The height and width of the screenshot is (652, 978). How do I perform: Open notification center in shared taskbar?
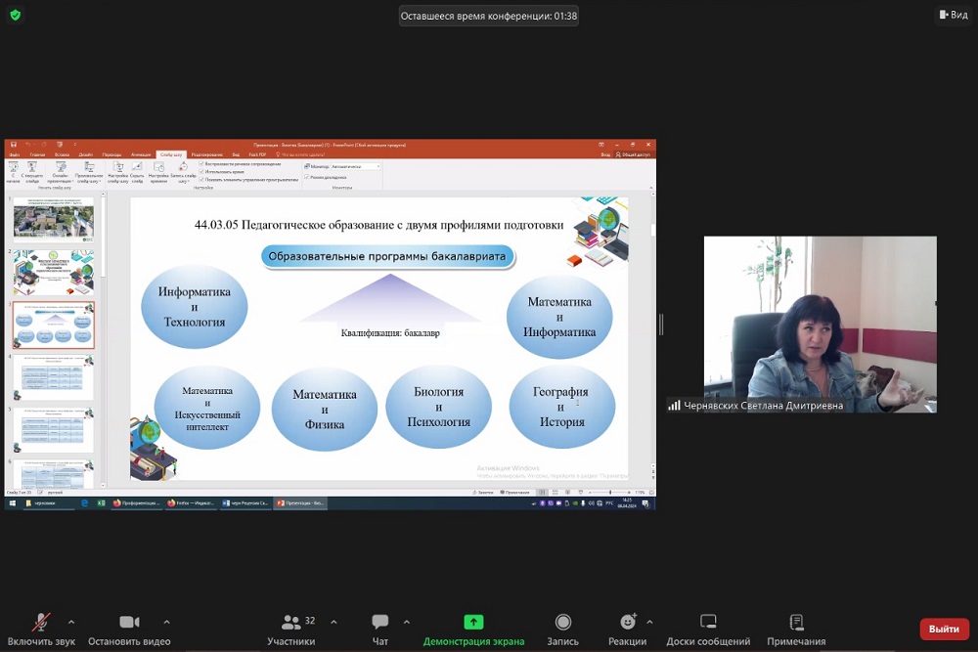pyautogui.click(x=645, y=503)
